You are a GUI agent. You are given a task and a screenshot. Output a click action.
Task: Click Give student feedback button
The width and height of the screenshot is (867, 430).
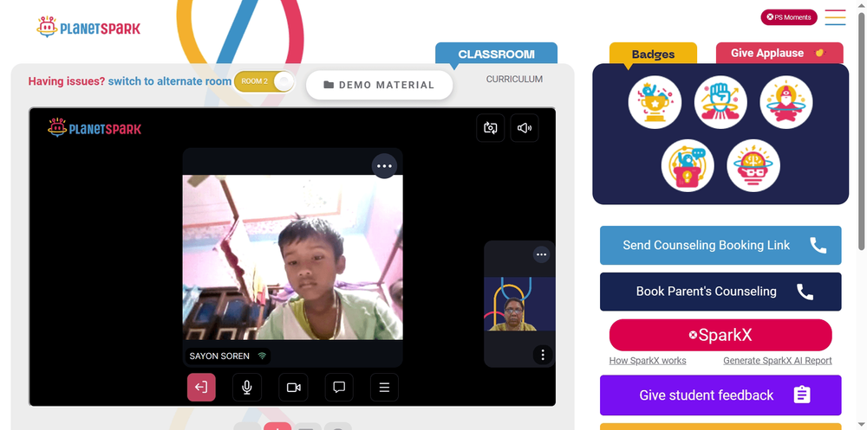720,395
